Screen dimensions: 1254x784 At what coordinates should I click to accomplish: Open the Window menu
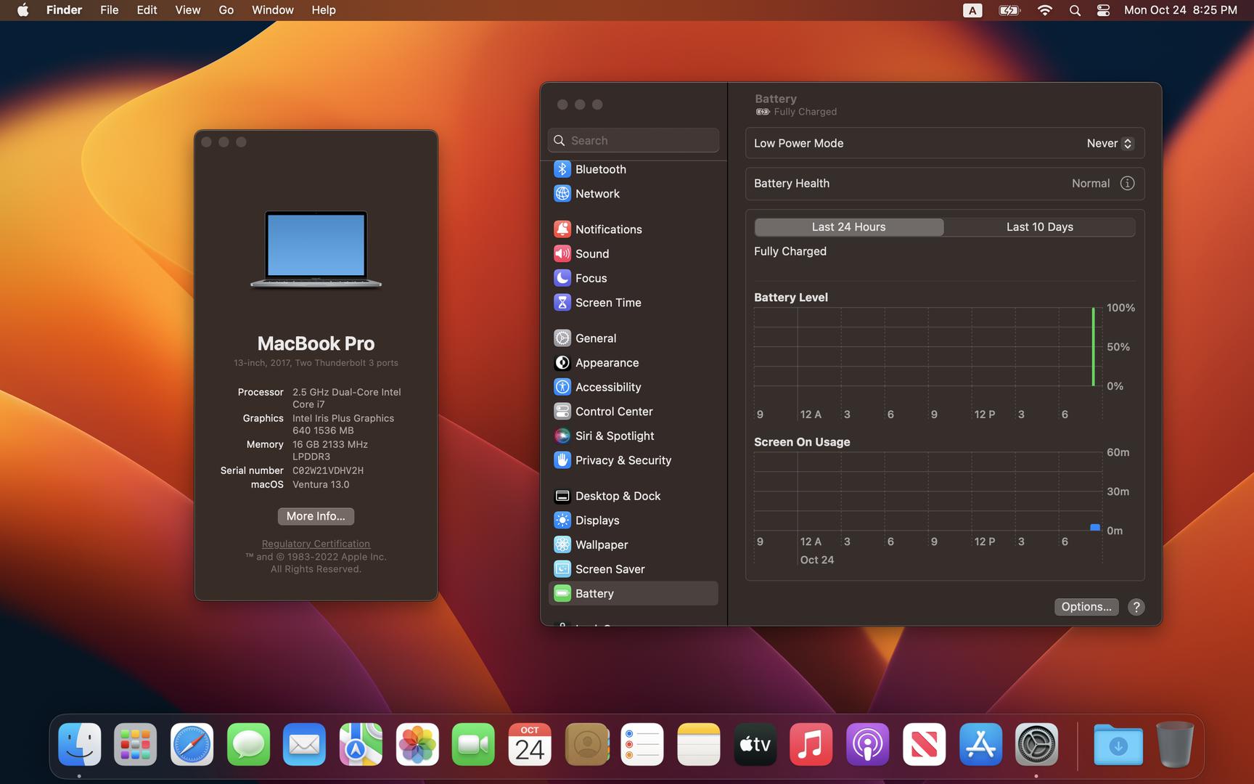pos(273,10)
